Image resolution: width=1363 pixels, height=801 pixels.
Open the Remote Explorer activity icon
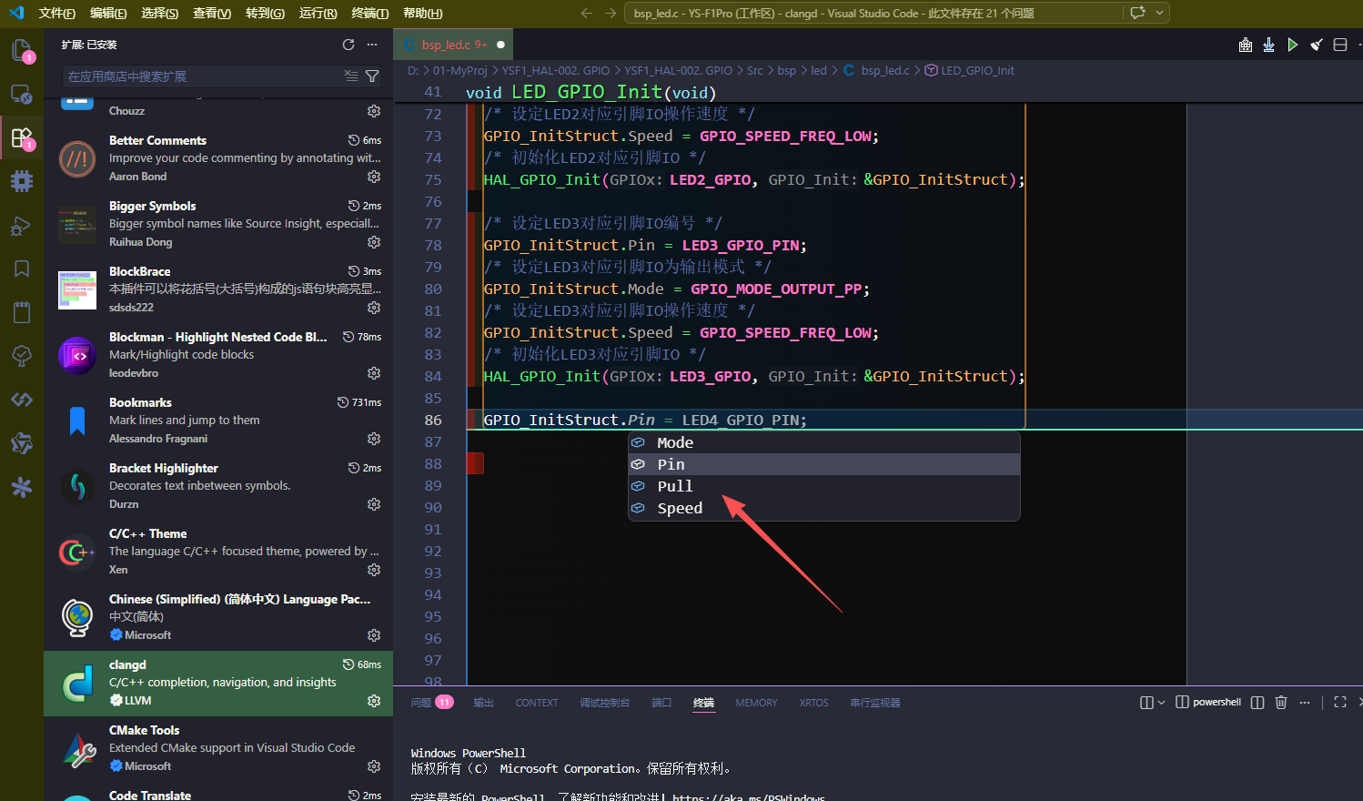(21, 94)
